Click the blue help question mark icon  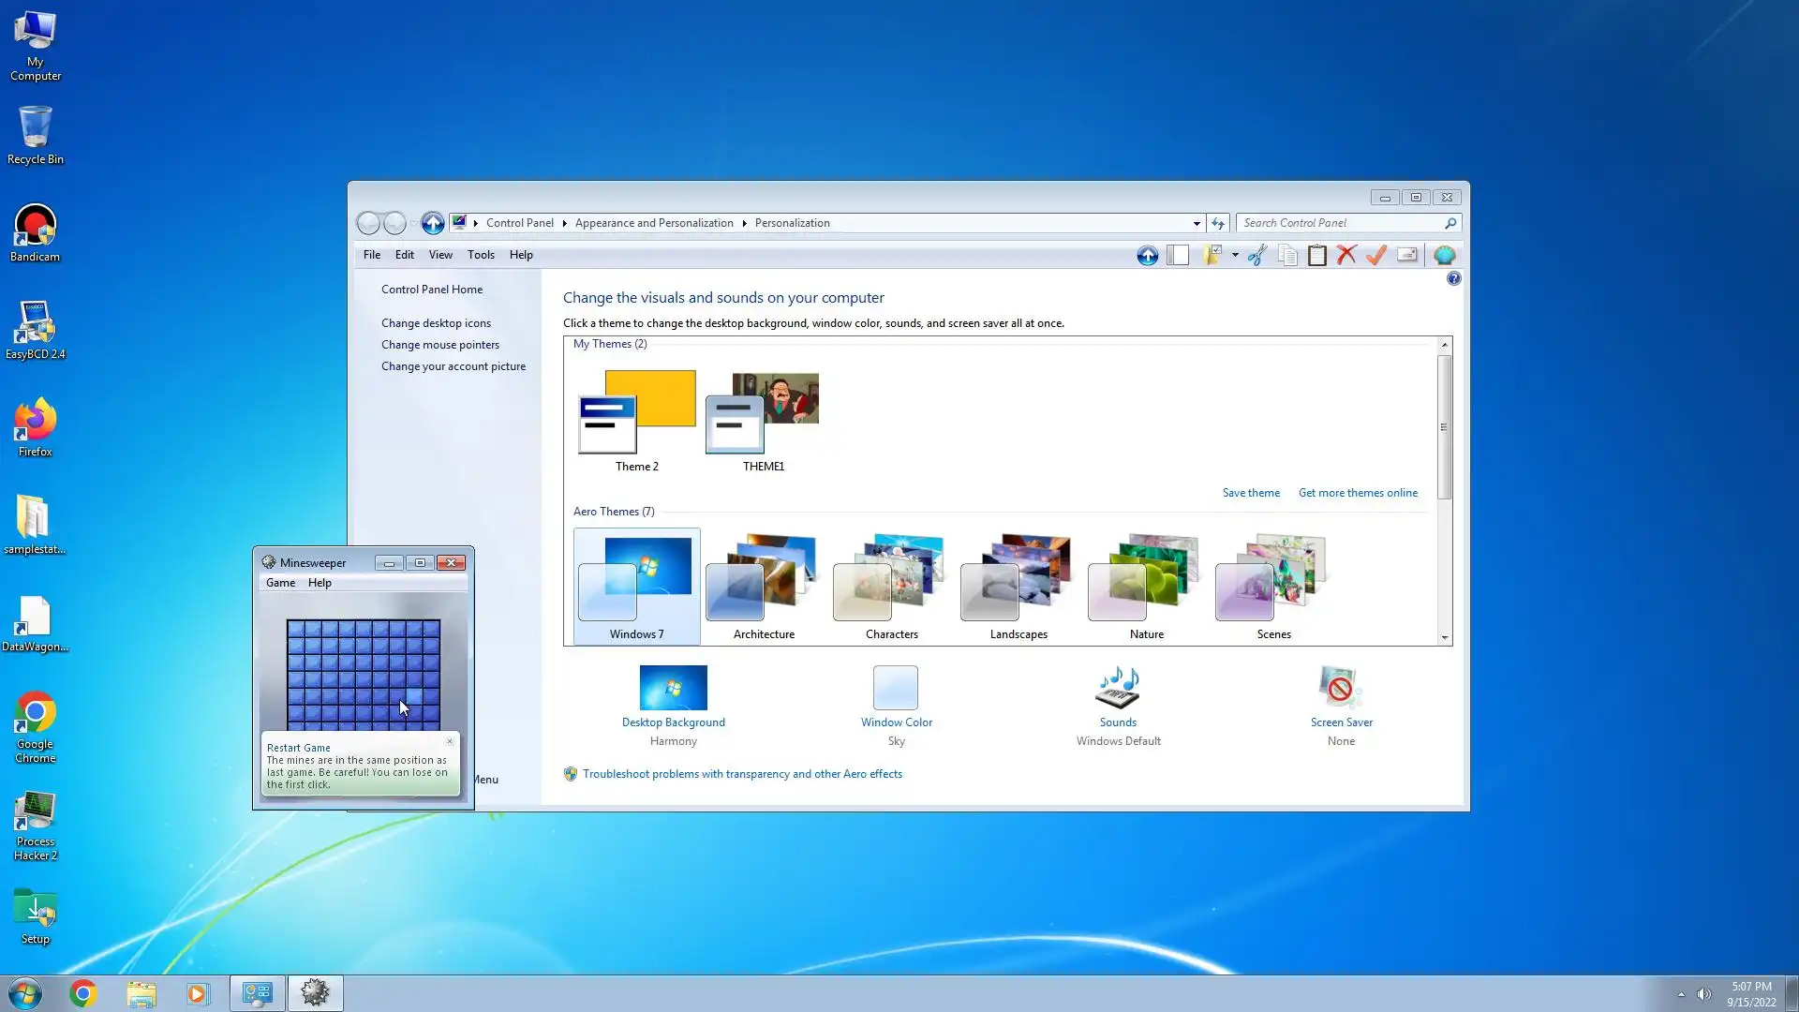(x=1453, y=278)
